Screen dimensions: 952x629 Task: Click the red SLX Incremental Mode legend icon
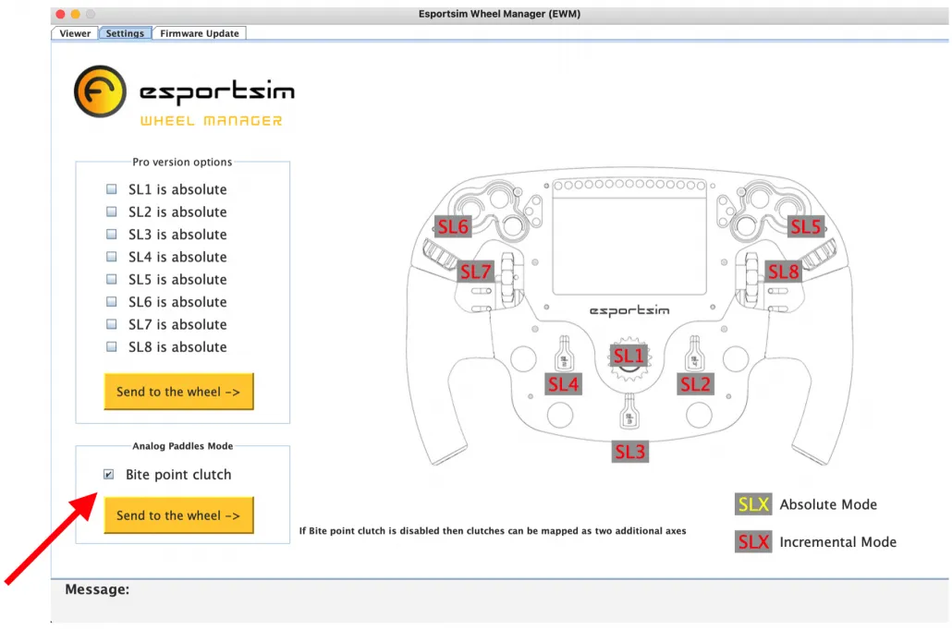pyautogui.click(x=753, y=541)
